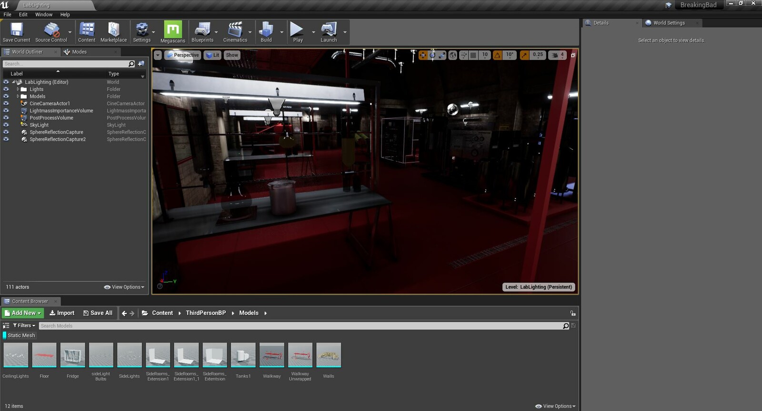Toggle world/local coordinate system globe icon

tap(453, 55)
